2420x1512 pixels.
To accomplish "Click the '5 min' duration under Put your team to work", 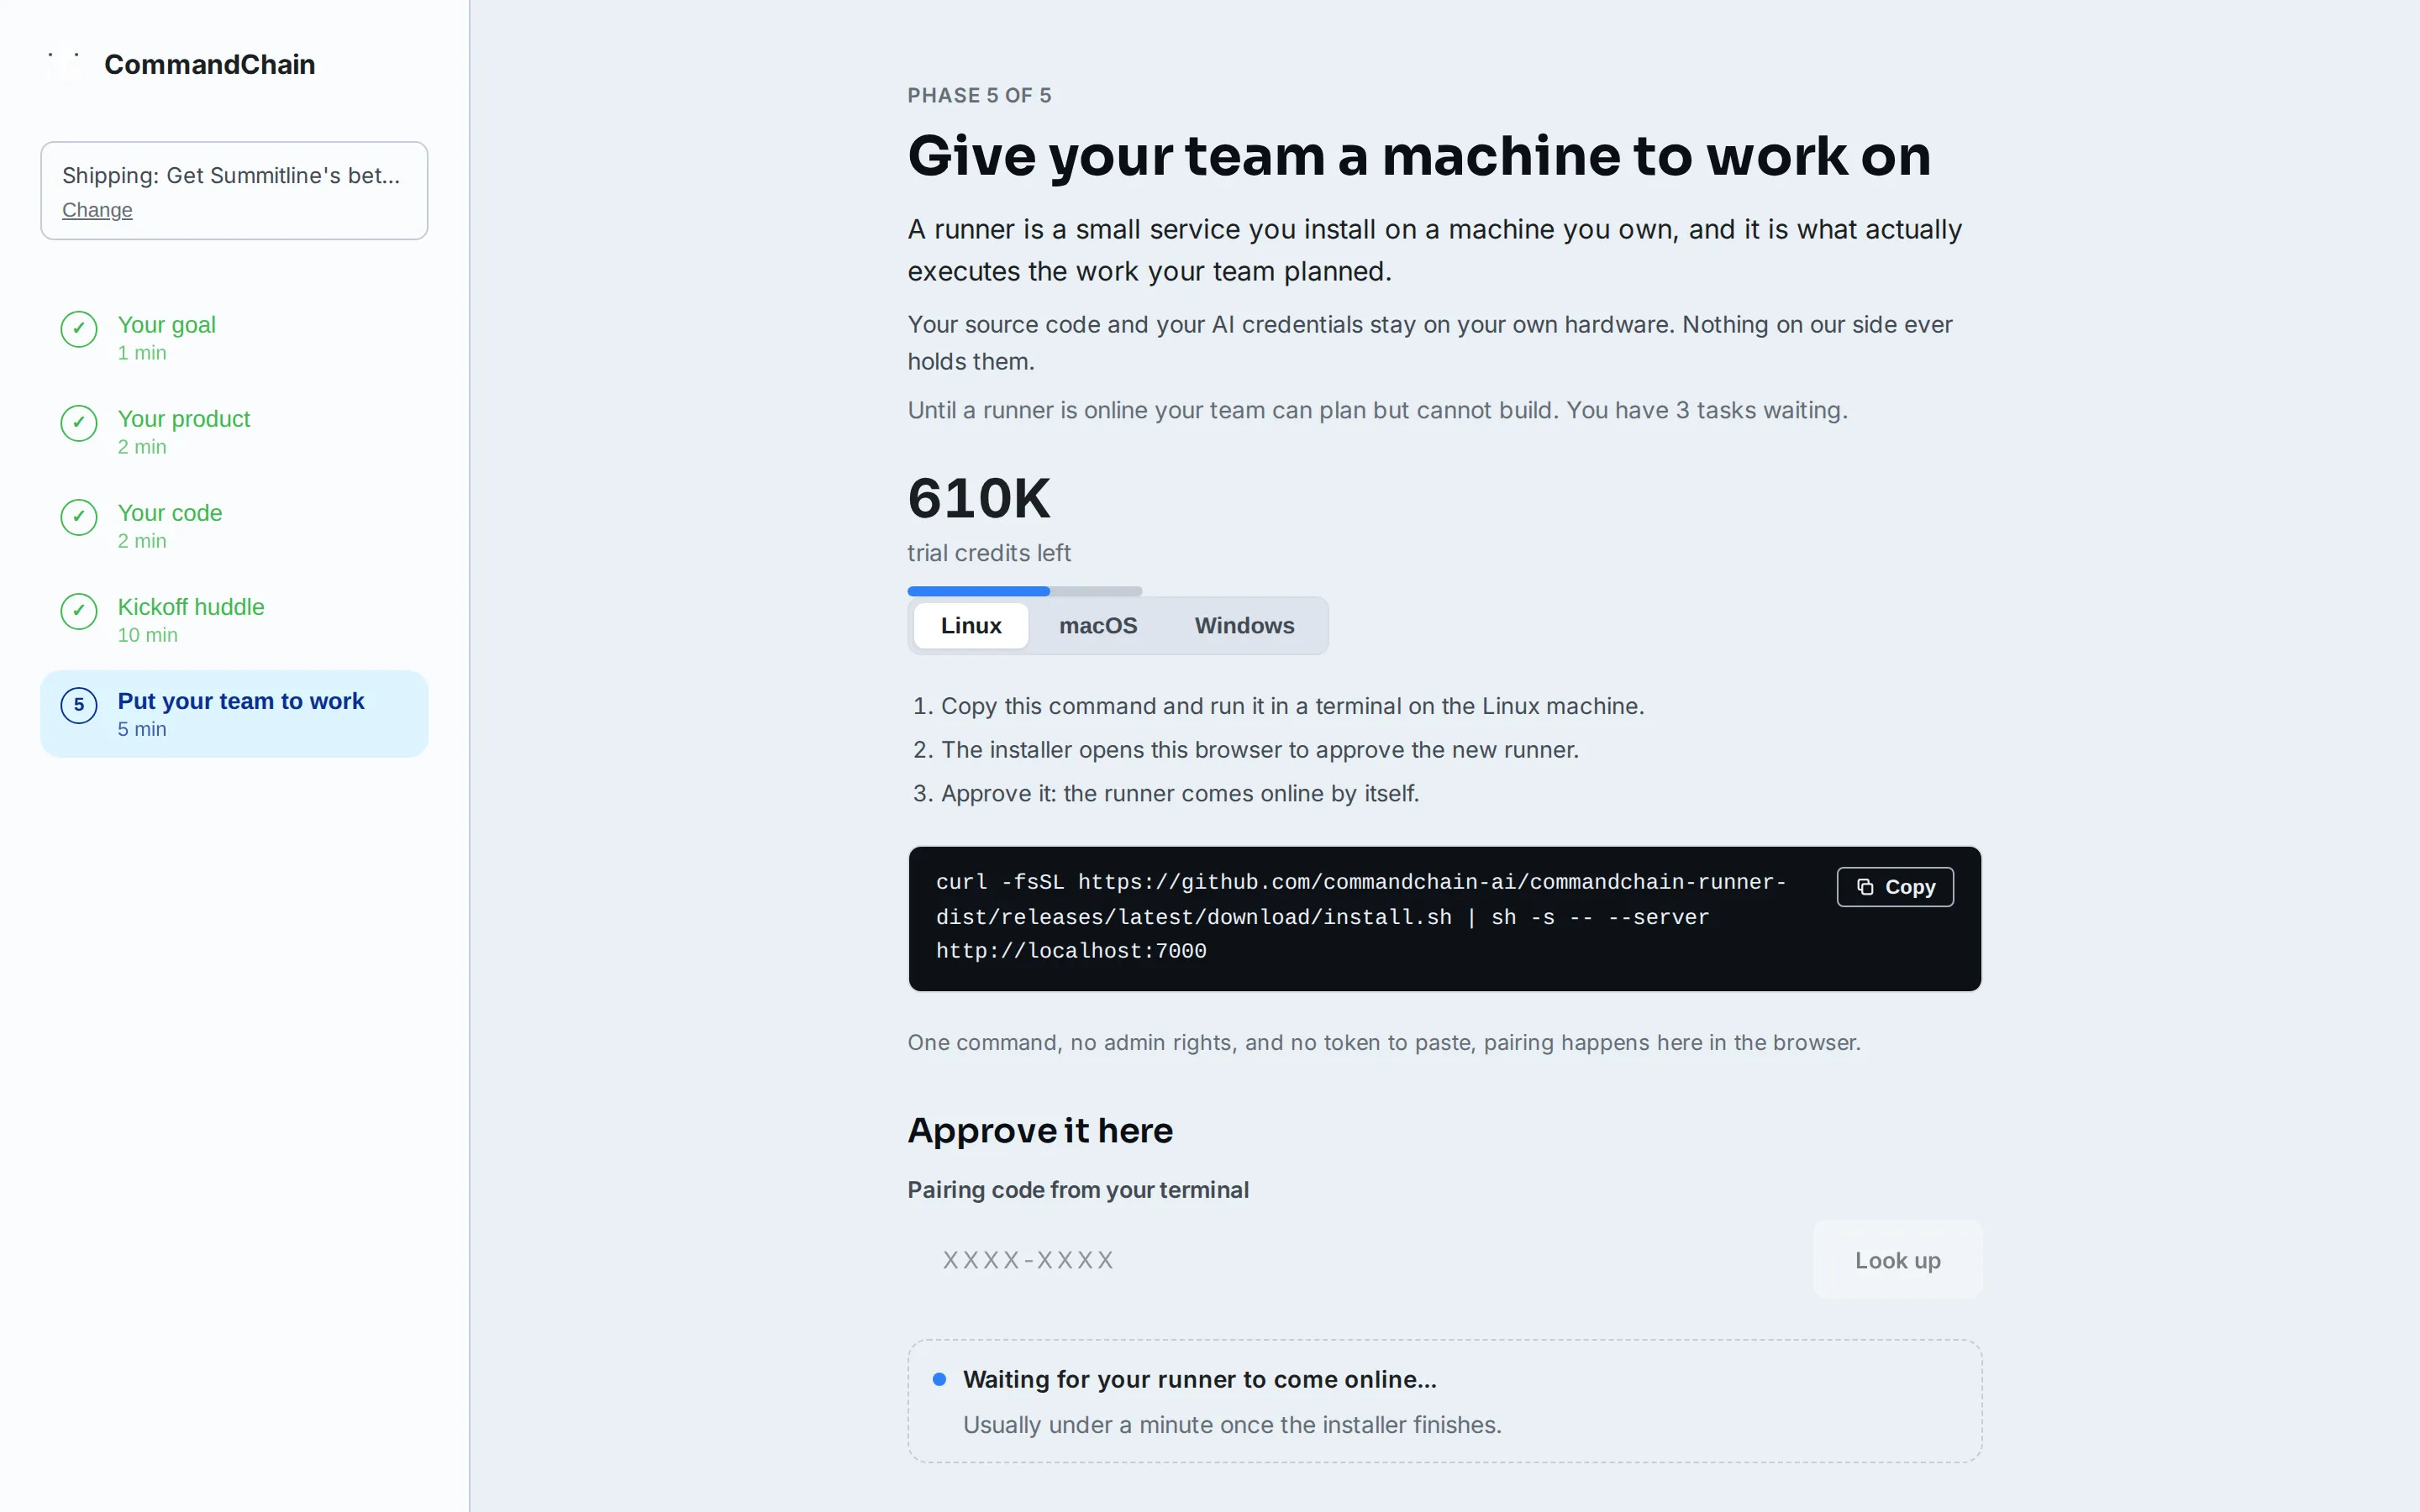I will [x=142, y=729].
